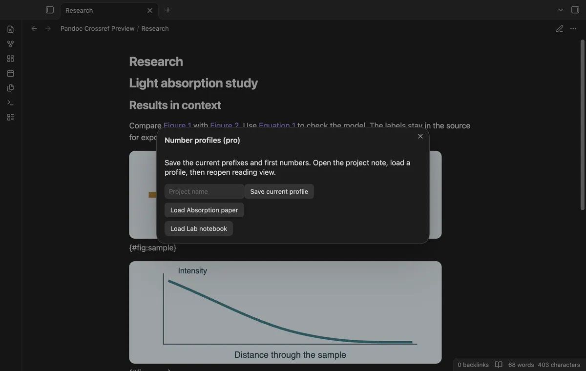Open the Equation 1 cross-reference link
Screen dimensions: 586x371
[277, 125]
